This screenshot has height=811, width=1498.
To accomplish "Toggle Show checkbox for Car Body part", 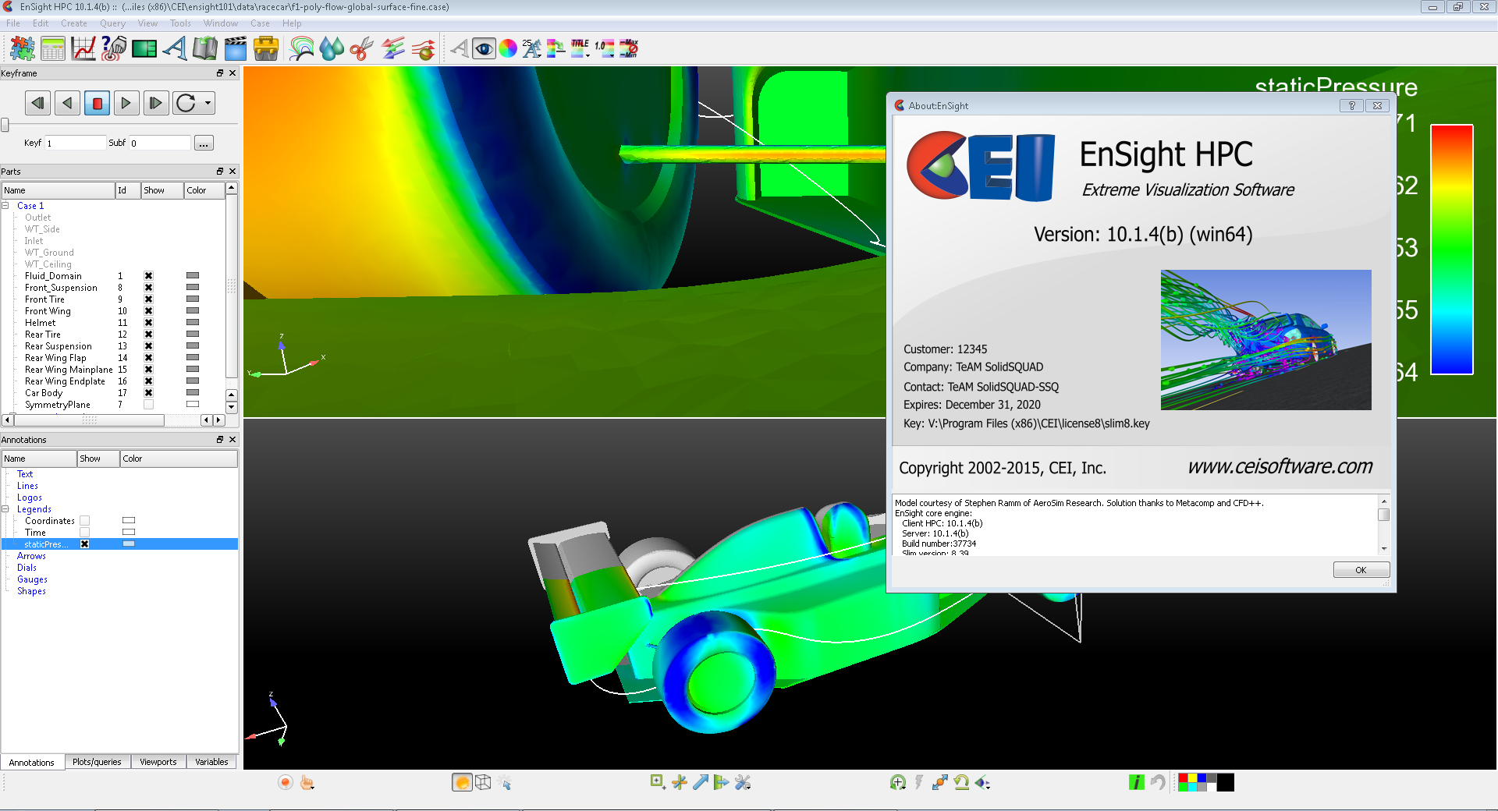I will tap(148, 393).
